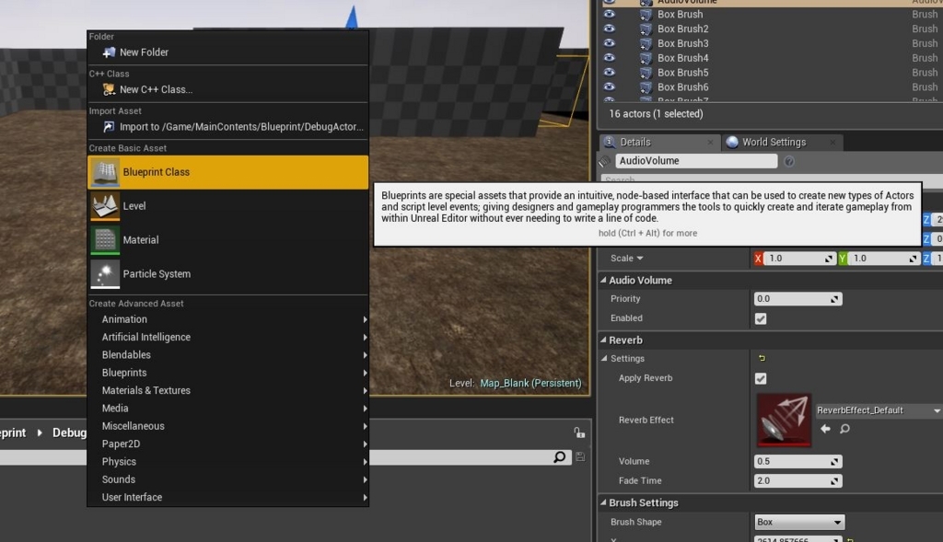
Task: Open the Brush Shape dropdown
Action: [799, 522]
